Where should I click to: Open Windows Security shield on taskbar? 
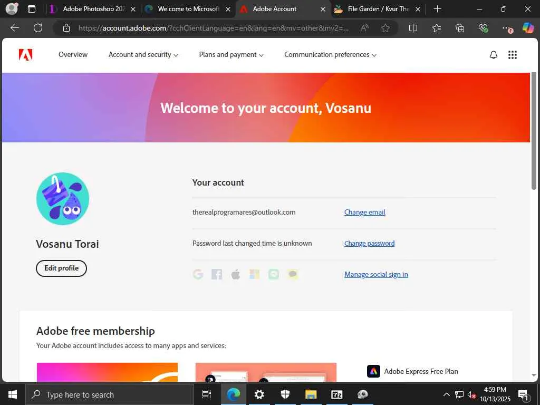(x=285, y=394)
